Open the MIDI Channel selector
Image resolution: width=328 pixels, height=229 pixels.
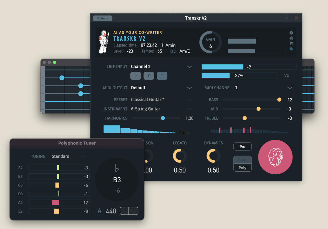(x=290, y=88)
